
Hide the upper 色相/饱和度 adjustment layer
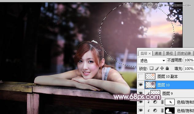tap(141, 102)
